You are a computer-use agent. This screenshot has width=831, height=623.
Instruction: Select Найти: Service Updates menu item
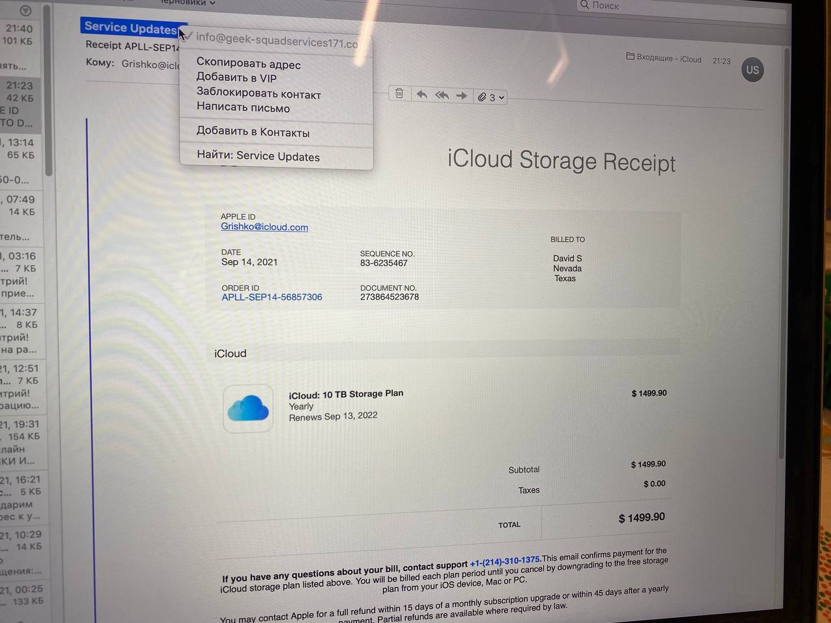click(258, 156)
